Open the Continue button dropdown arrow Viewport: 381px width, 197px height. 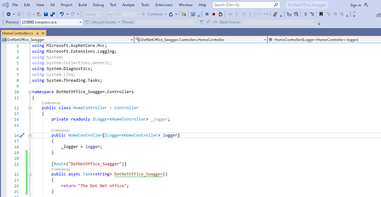165,14
